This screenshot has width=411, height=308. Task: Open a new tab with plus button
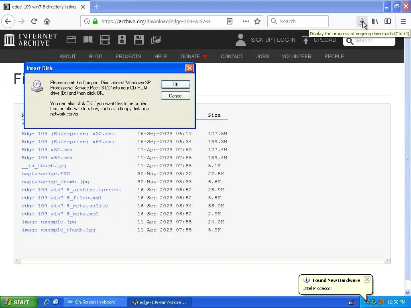(97, 6)
